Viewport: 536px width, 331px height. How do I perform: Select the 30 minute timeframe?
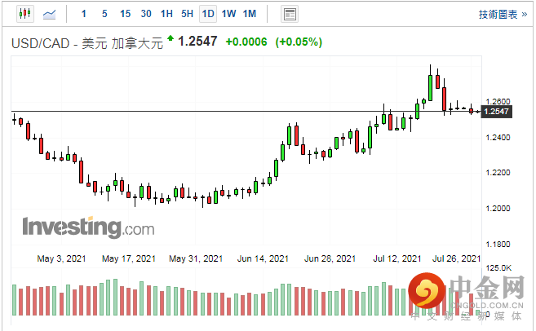point(146,14)
